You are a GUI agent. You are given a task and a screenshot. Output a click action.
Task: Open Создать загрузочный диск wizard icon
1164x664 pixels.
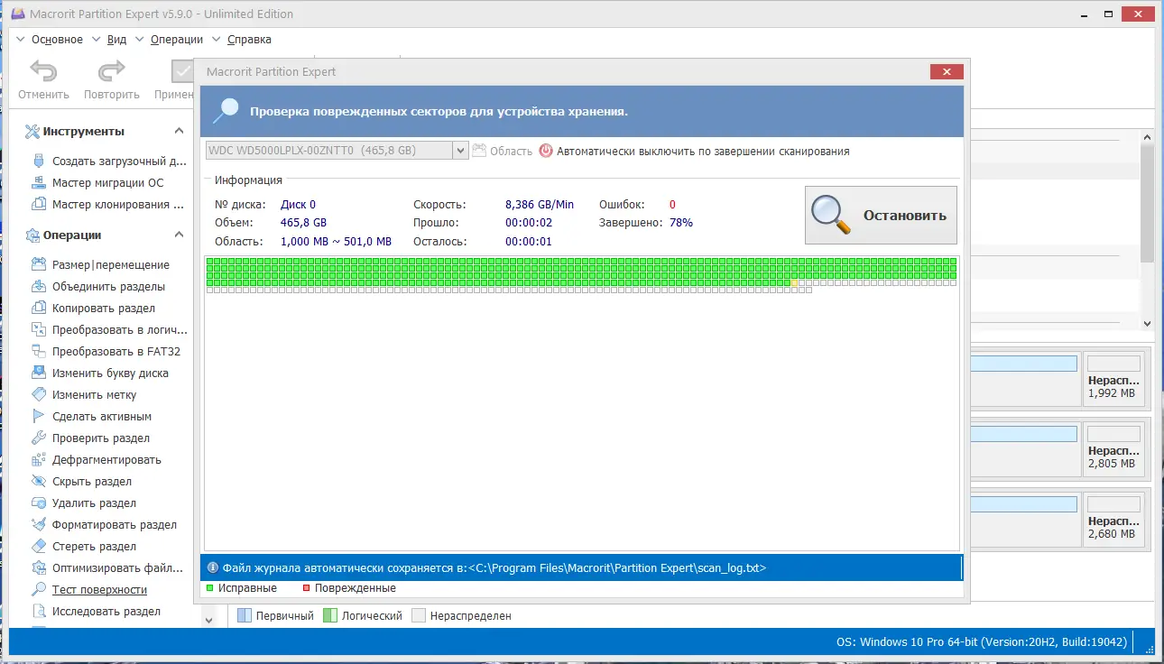click(x=38, y=161)
